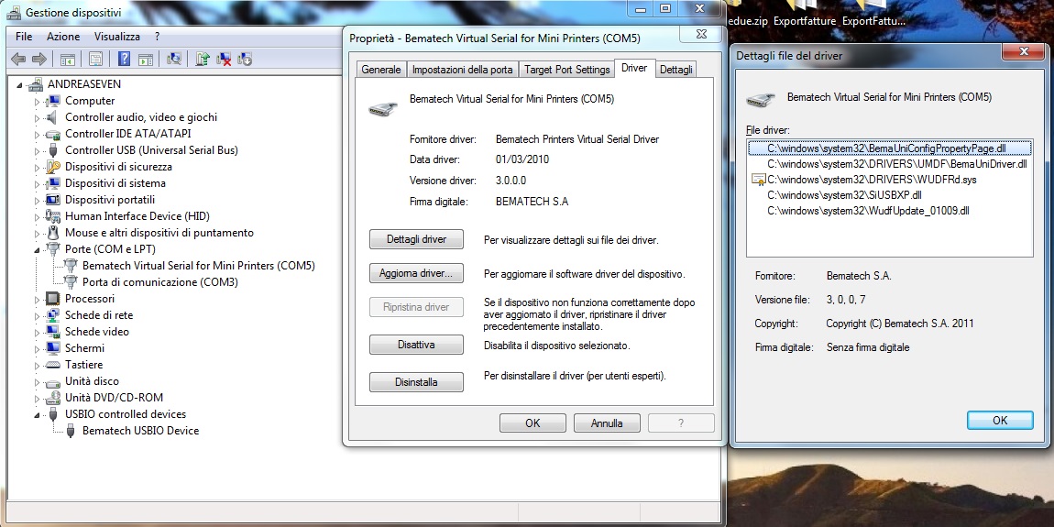
Task: Switch to the Target Port Settings tab
Action: (566, 70)
